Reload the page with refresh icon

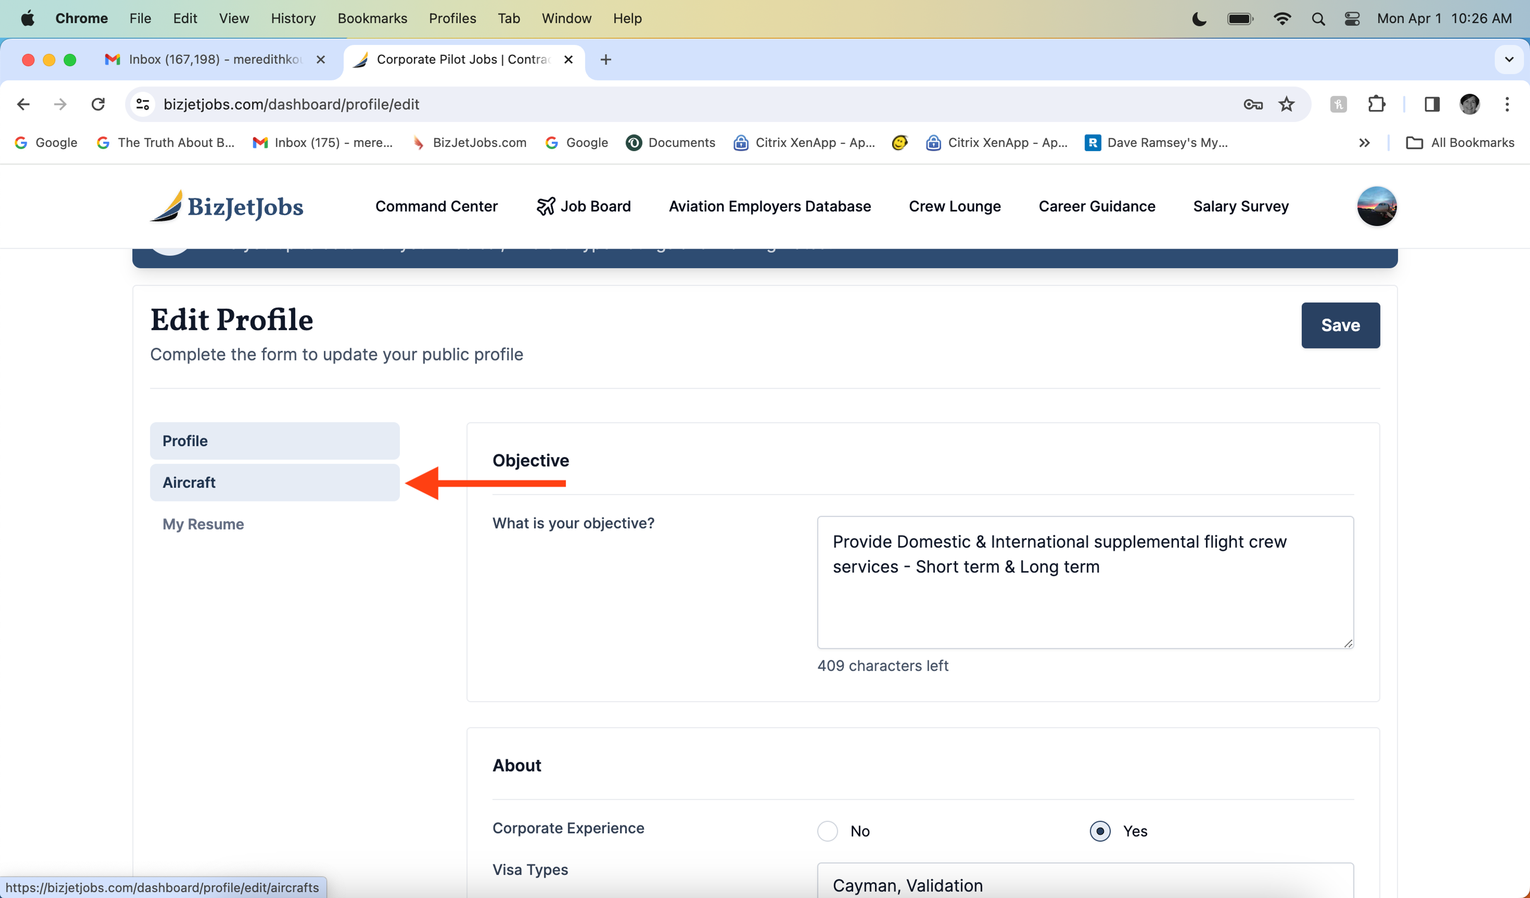pyautogui.click(x=98, y=104)
